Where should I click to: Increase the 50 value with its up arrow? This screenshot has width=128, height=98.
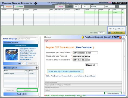click(89, 6)
